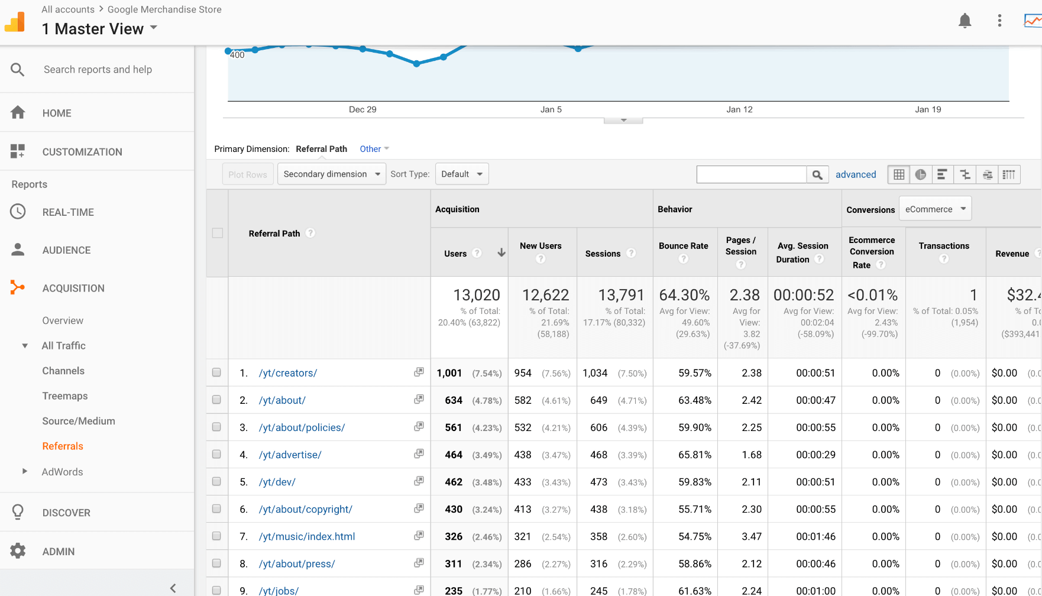Check the /yt/advertise/ row checkbox
This screenshot has width=1042, height=596.
click(216, 454)
